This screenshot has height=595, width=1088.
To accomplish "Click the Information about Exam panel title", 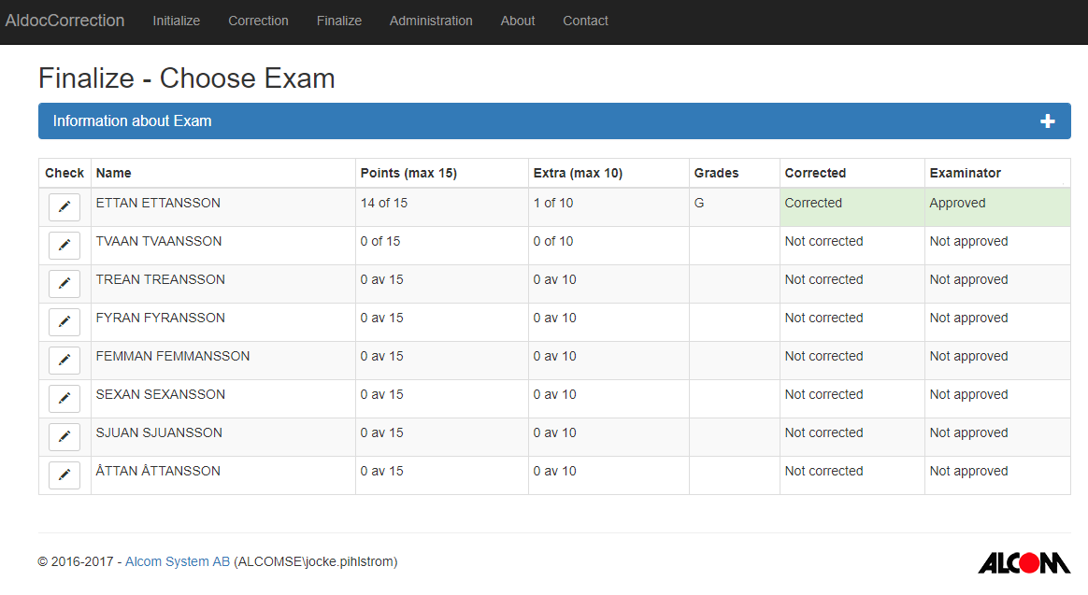I will pos(133,120).
